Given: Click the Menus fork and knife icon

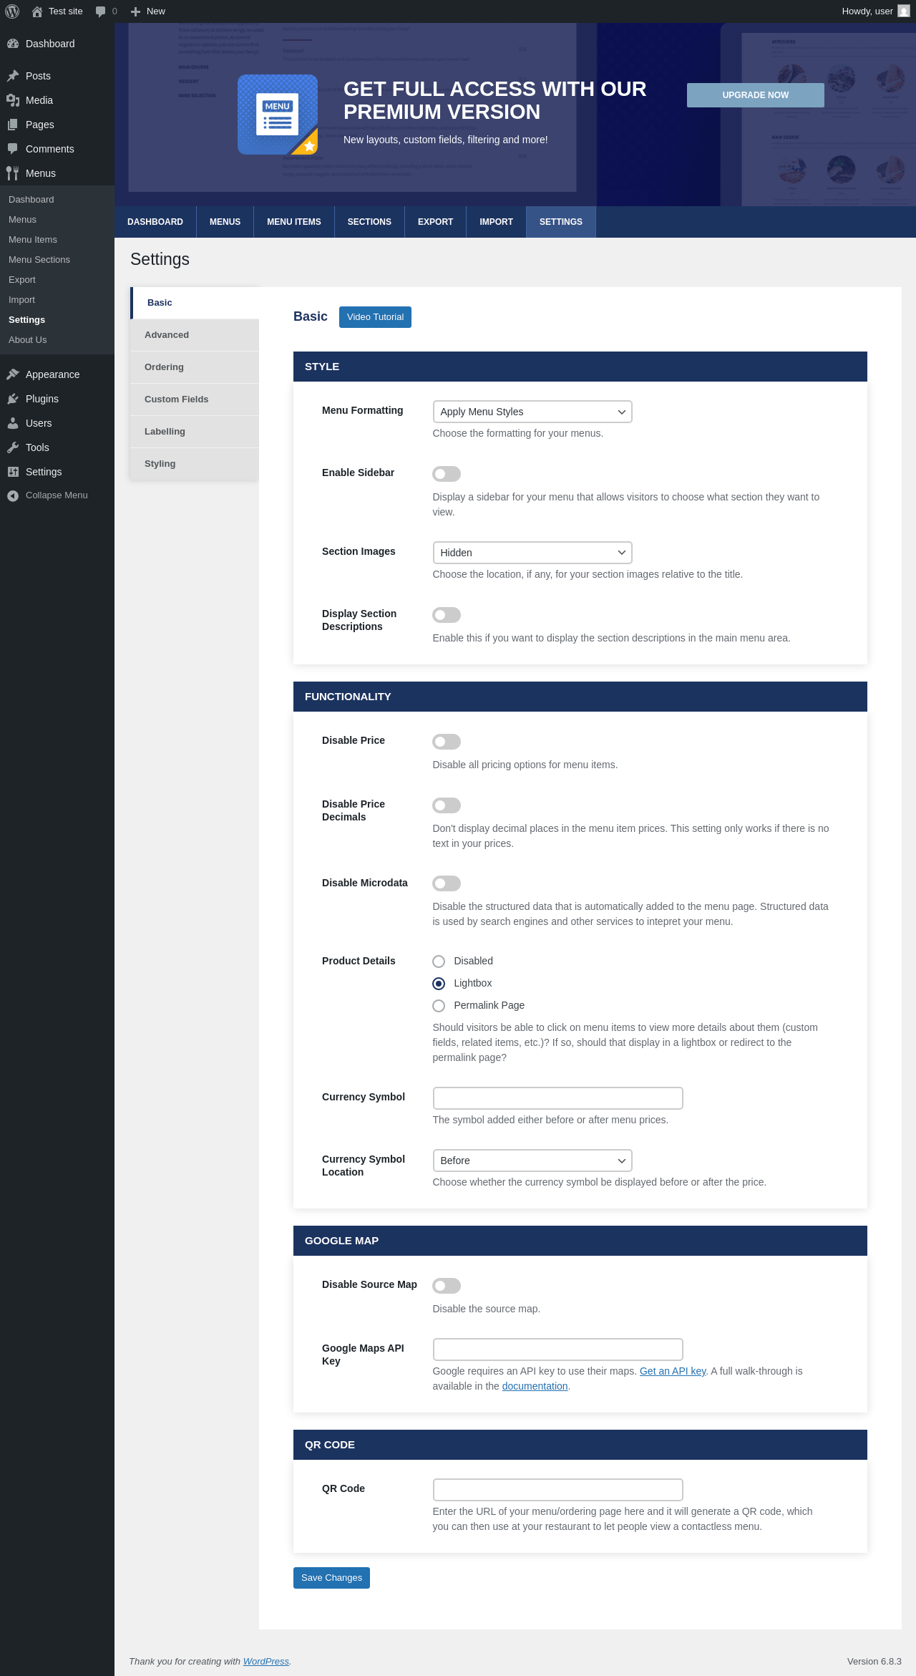Looking at the screenshot, I should (x=13, y=173).
